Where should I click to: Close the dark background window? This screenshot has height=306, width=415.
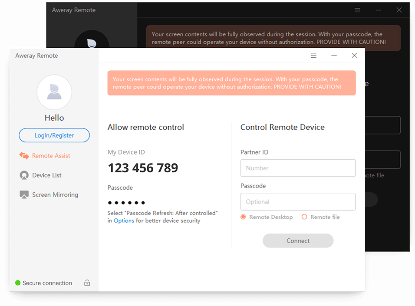click(399, 10)
